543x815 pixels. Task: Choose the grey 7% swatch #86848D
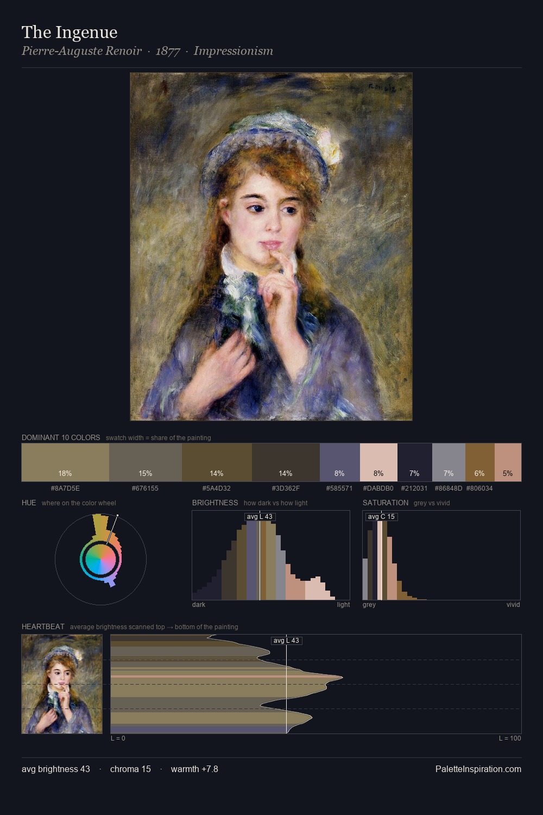click(449, 462)
